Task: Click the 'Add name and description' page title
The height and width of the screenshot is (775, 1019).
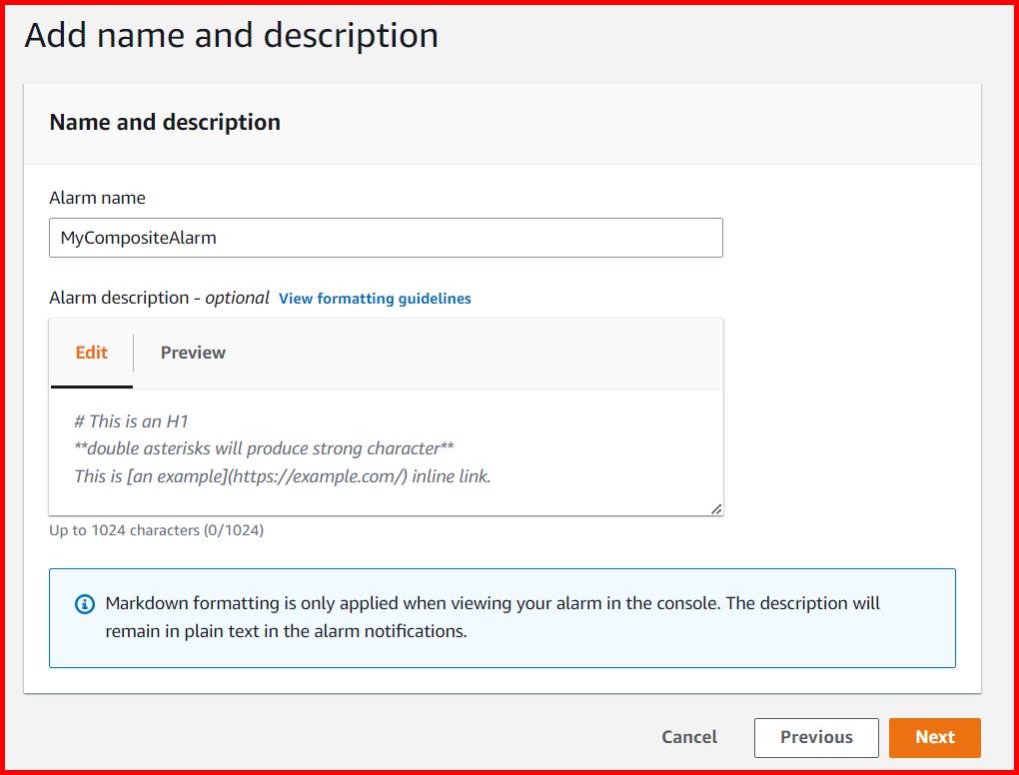Action: [x=232, y=35]
